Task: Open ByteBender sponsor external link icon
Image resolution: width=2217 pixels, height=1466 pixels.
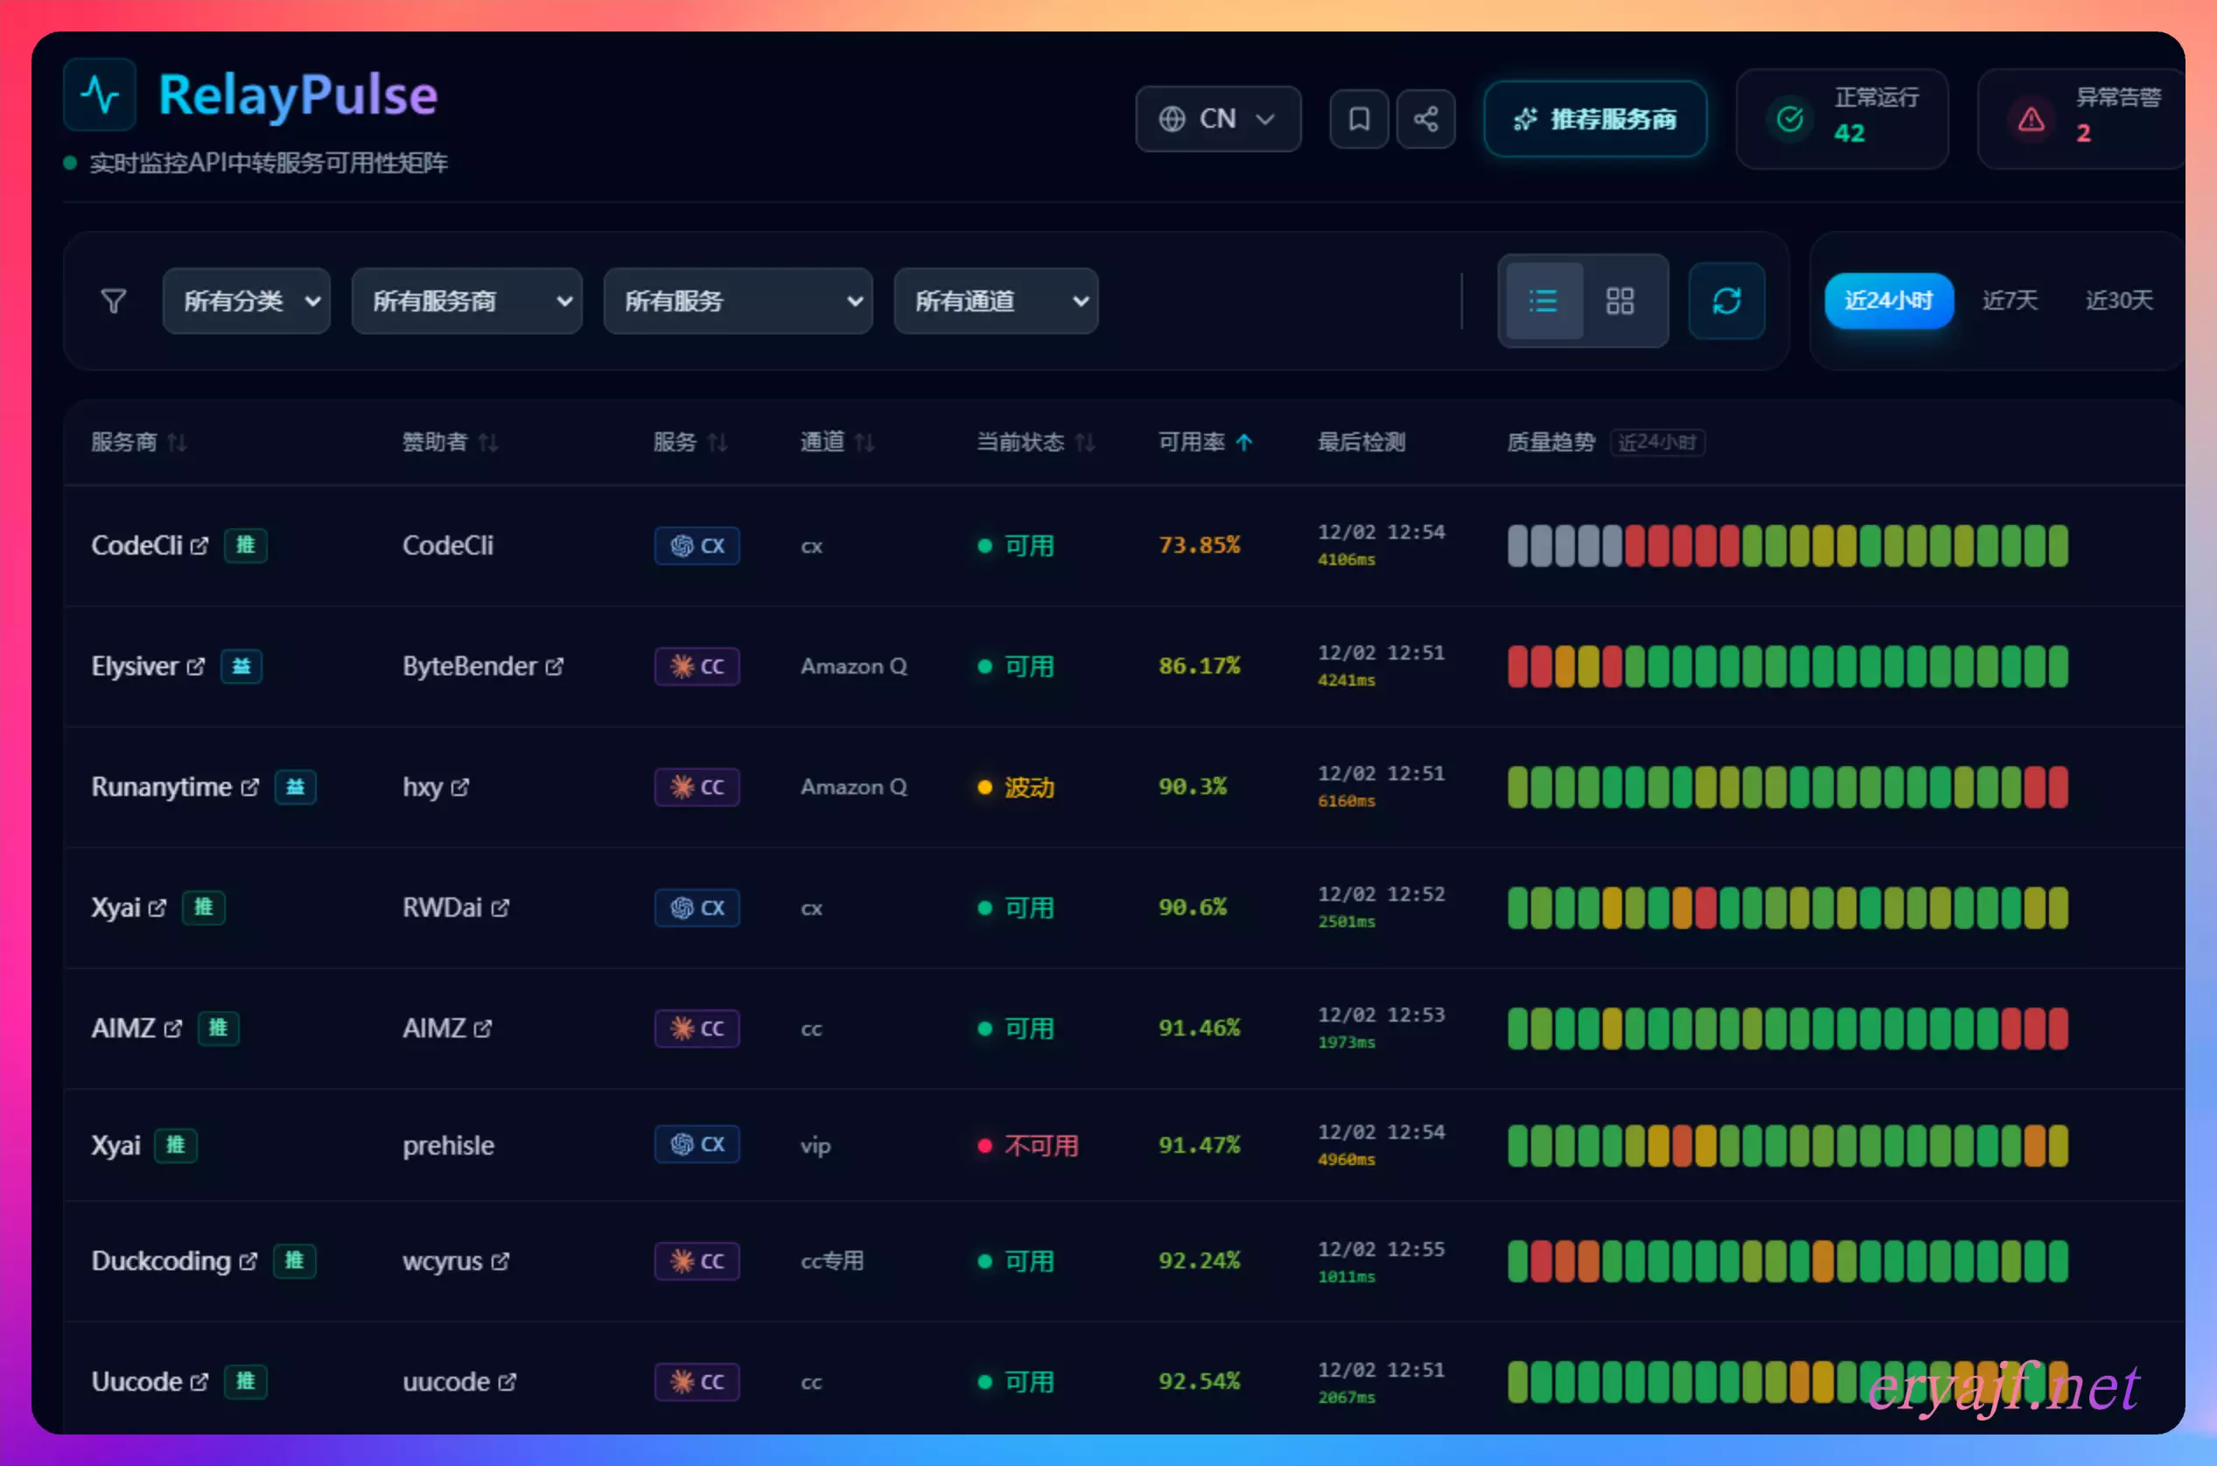Action: (555, 667)
